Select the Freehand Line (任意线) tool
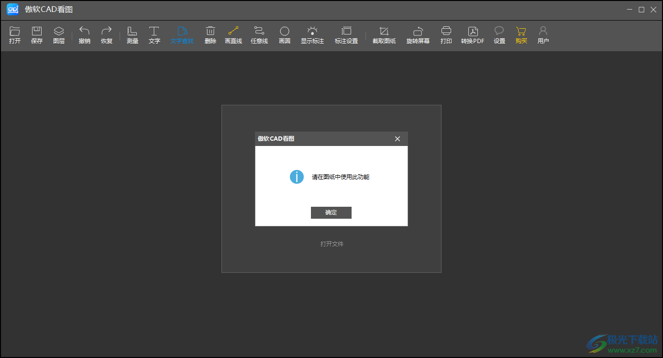 (259, 32)
